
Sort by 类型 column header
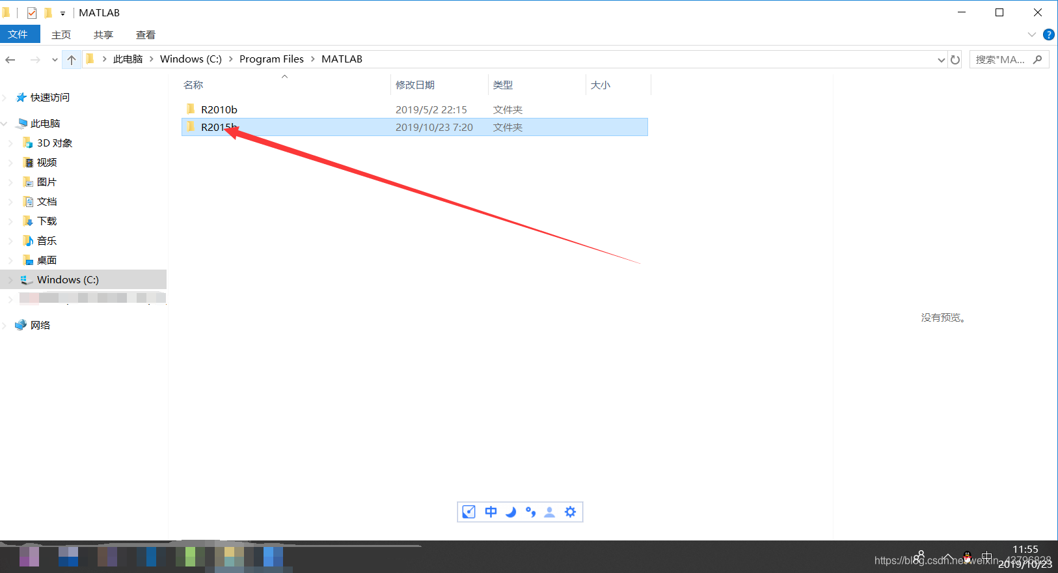(503, 85)
